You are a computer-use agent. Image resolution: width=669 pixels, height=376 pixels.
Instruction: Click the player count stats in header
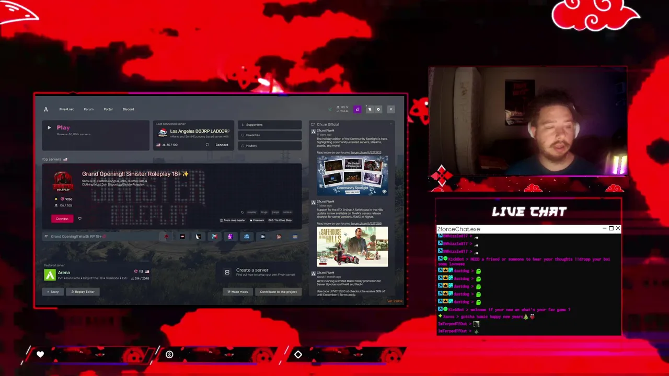point(343,109)
